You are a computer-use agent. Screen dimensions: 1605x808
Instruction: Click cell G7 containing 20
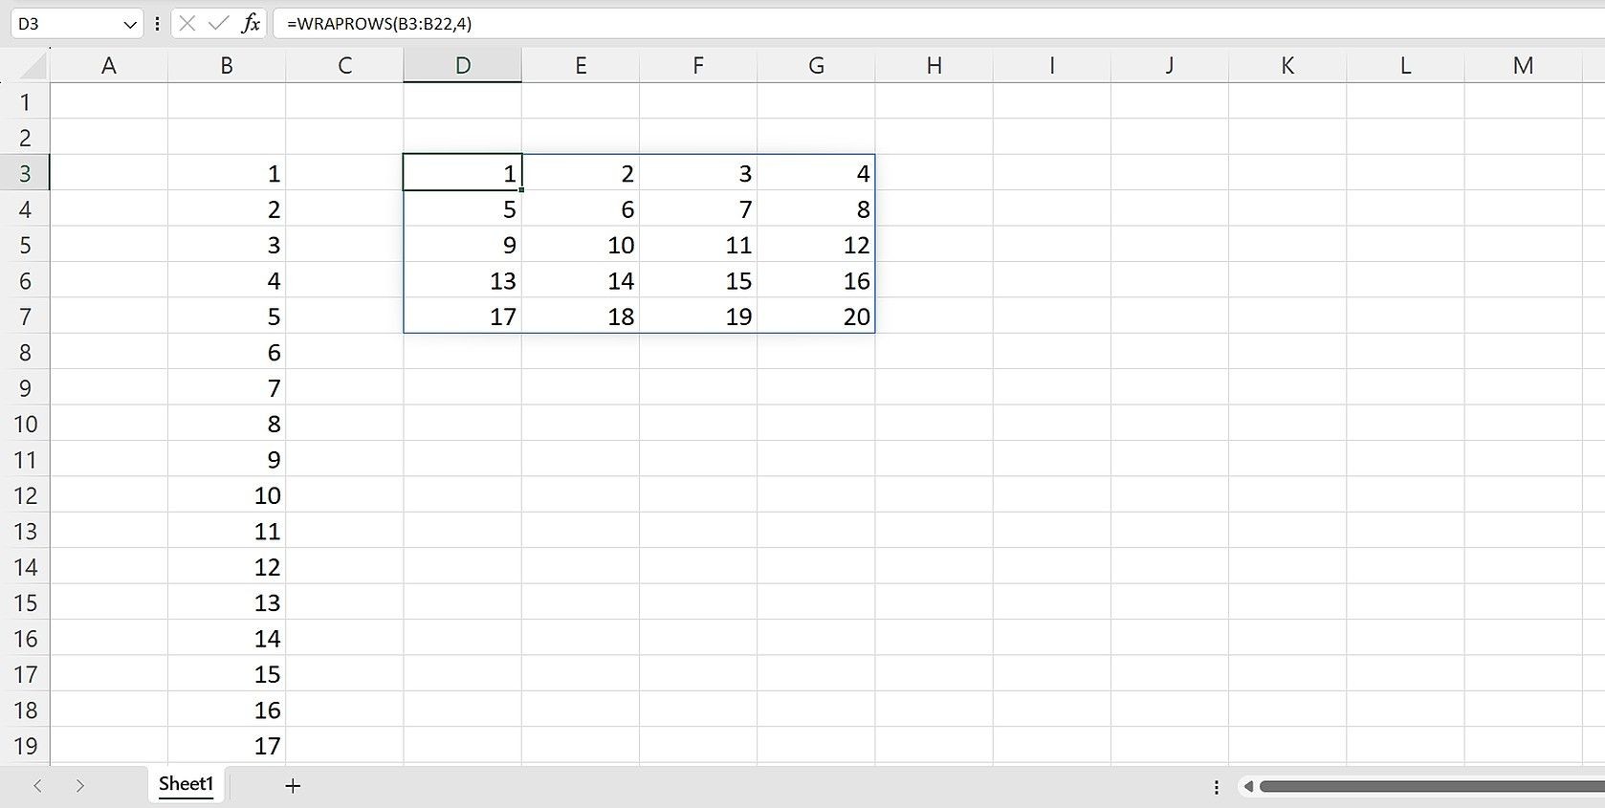coord(816,317)
